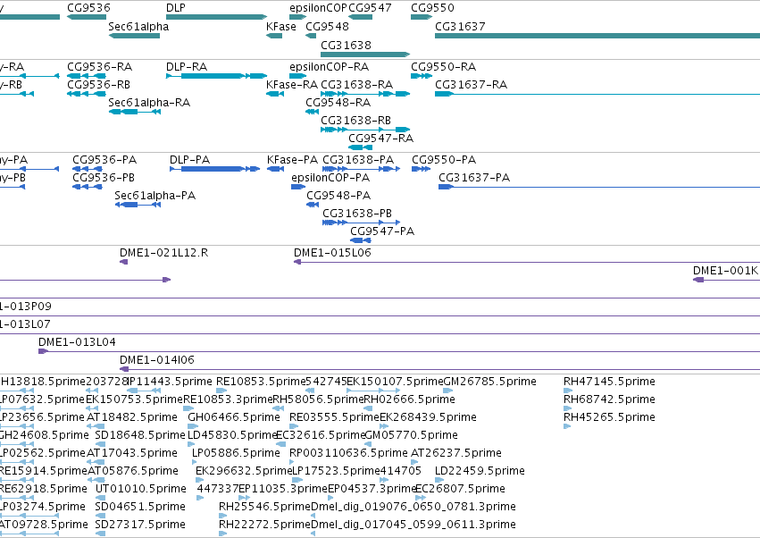Click the KFase-PA protein label
The height and width of the screenshot is (538, 760).
[293, 160]
